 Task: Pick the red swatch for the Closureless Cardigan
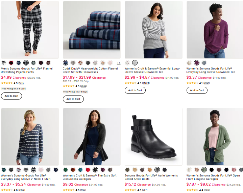pos(88,169)
